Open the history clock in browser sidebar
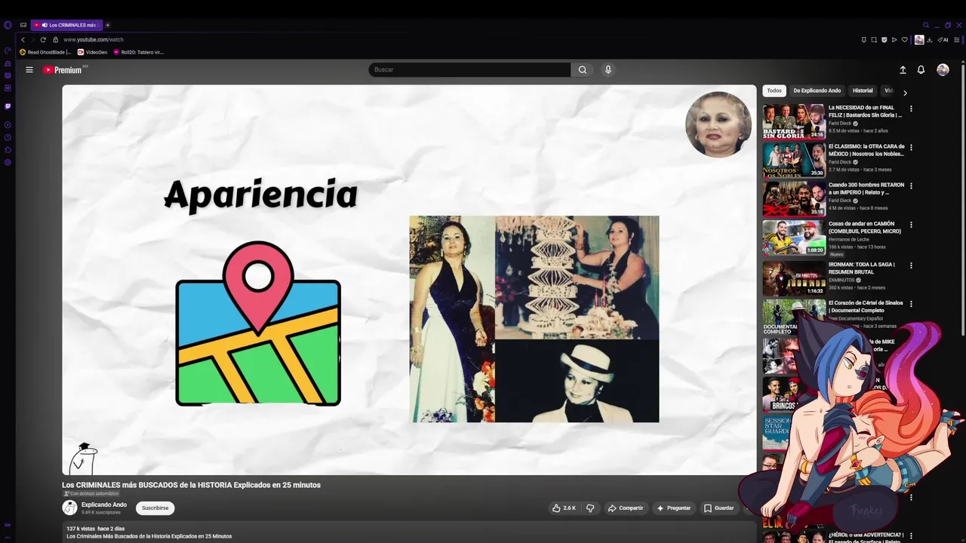Viewport: 966px width, 543px height. click(x=8, y=137)
